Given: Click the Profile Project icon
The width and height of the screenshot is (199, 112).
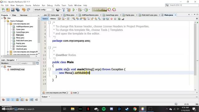Looking at the screenshot, I should (x=86, y=10).
